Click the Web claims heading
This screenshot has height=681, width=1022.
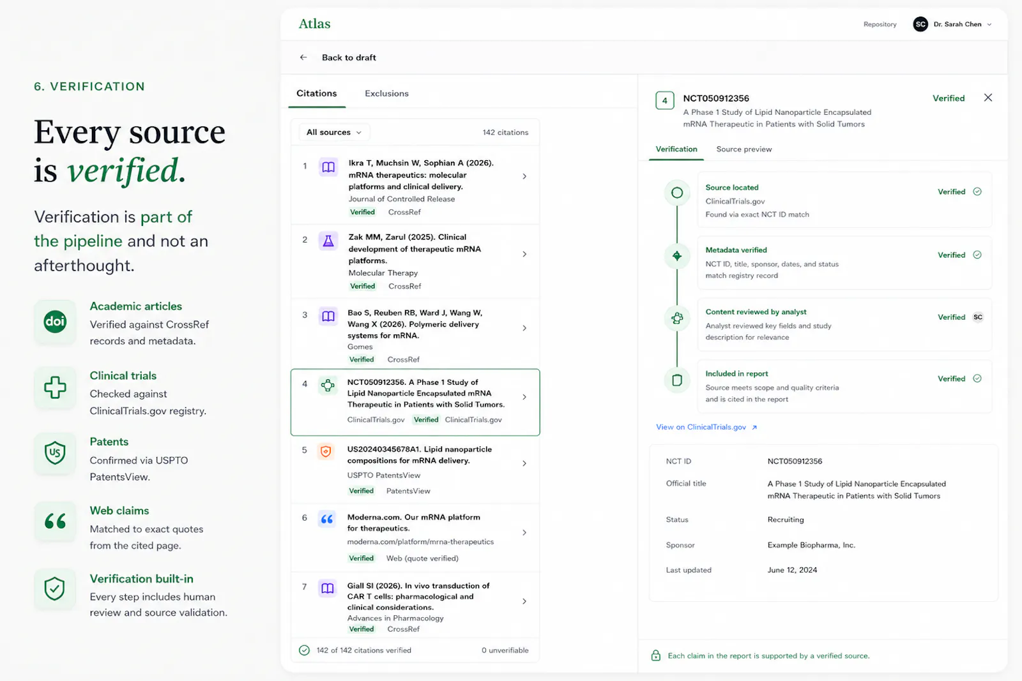tap(119, 511)
